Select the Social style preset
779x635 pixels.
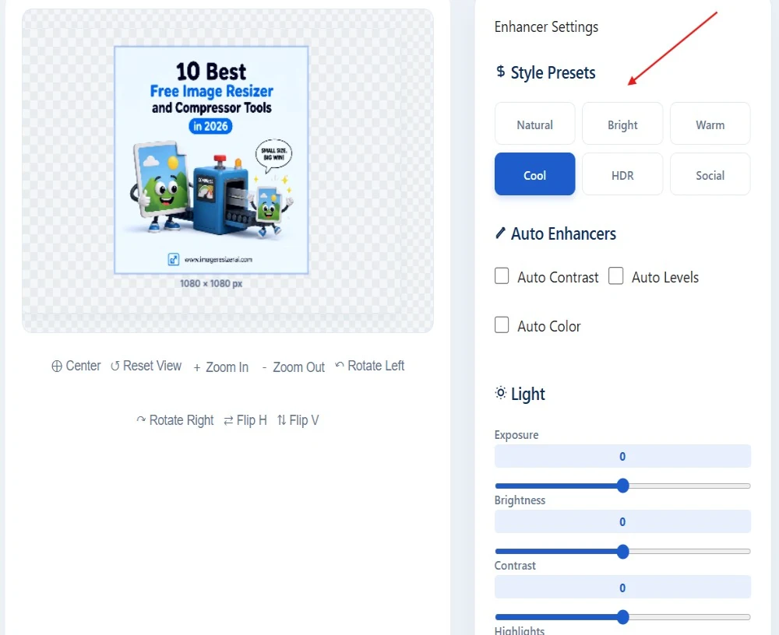click(x=710, y=174)
